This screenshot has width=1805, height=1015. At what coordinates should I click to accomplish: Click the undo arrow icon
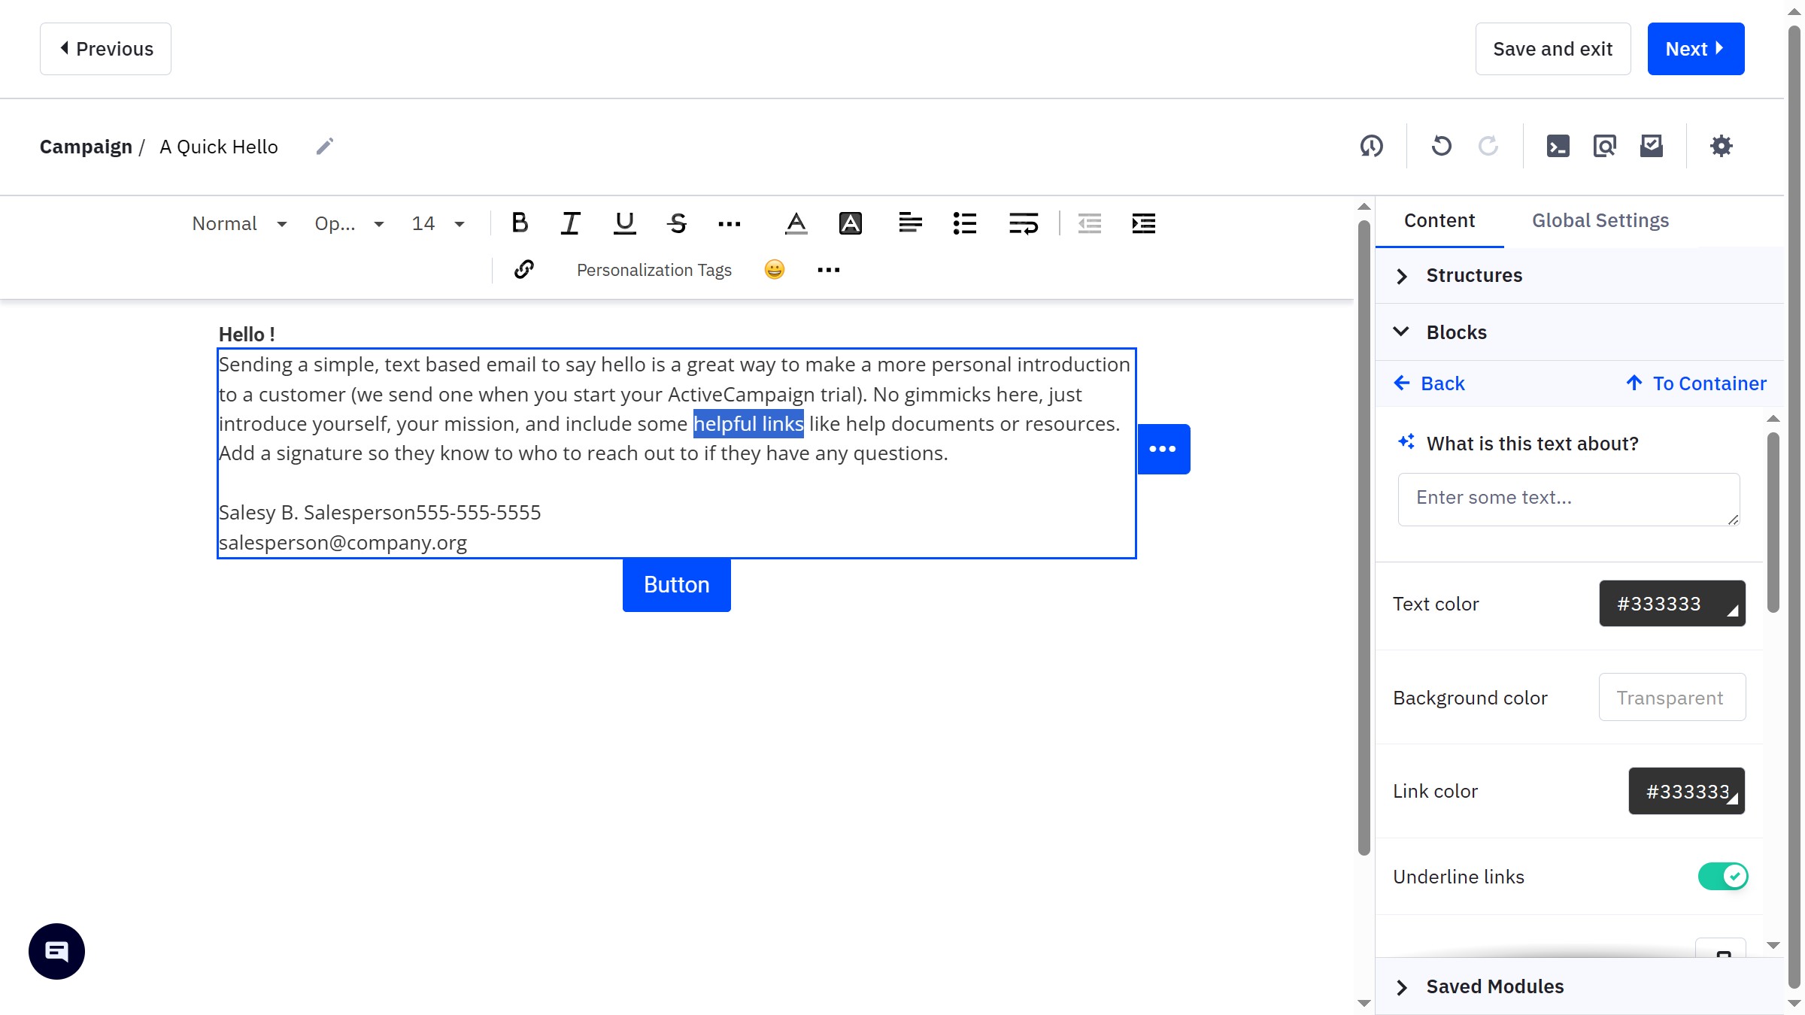1441,146
